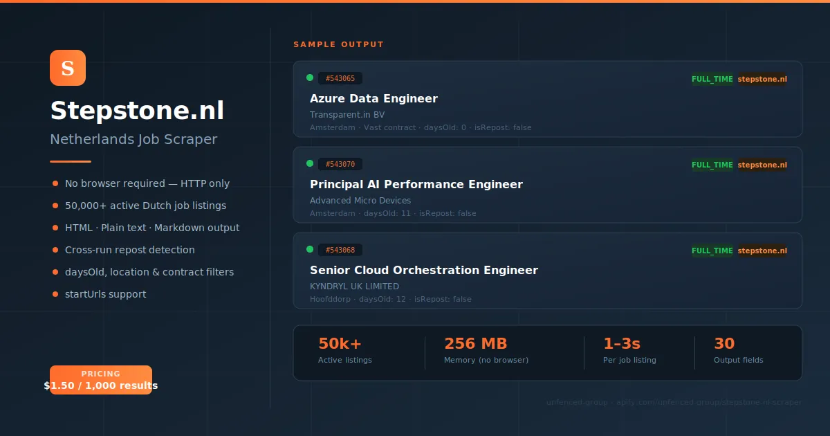Click the Stepstone.nl main heading
Image resolution: width=830 pixels, height=436 pixels.
pyautogui.click(x=137, y=111)
